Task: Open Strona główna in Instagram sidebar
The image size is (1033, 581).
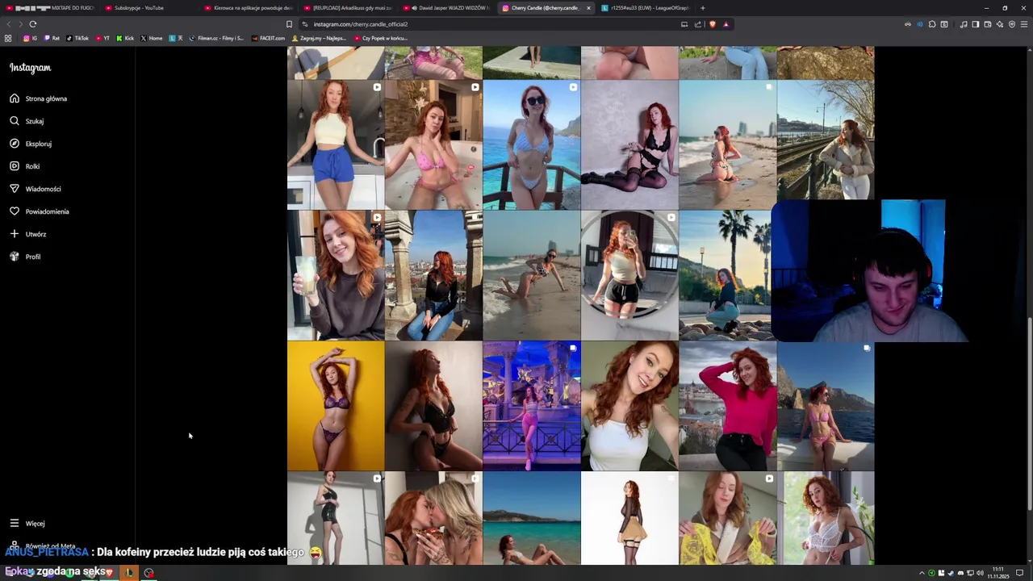Action: 39,98
